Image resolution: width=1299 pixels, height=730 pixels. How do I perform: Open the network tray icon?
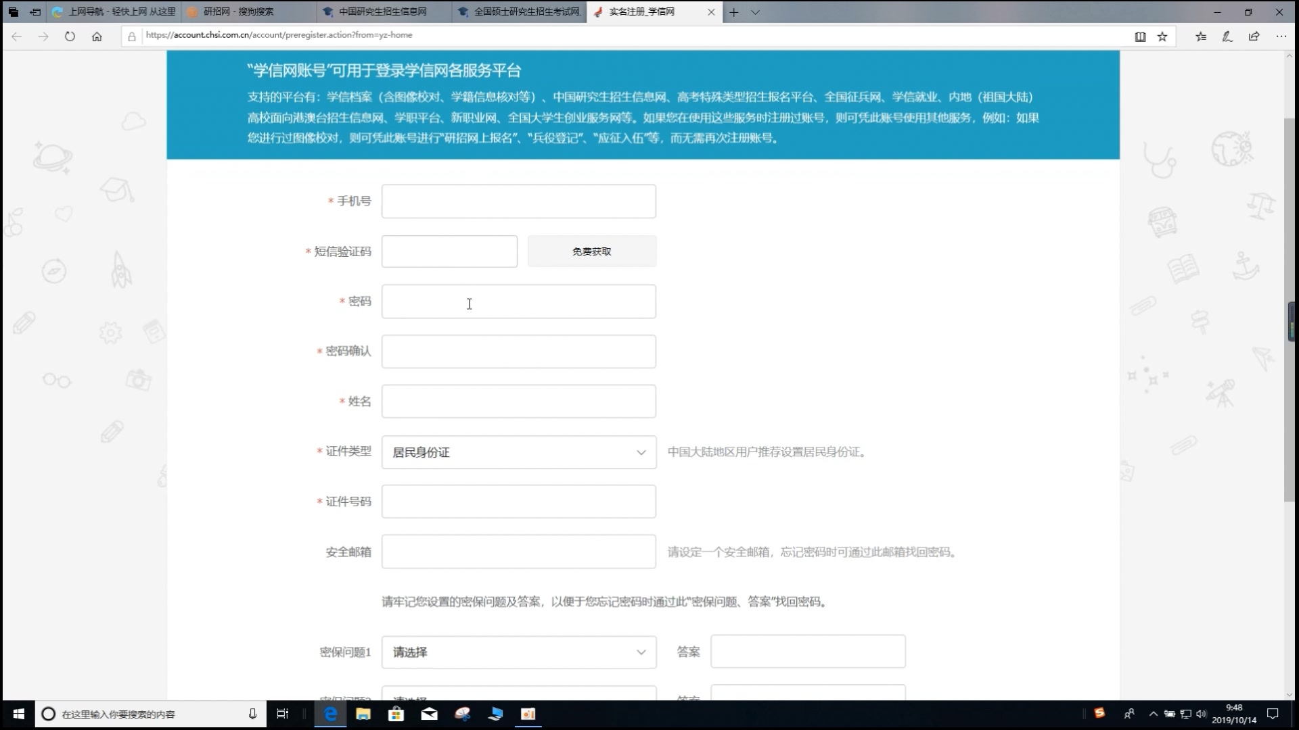click(1186, 714)
